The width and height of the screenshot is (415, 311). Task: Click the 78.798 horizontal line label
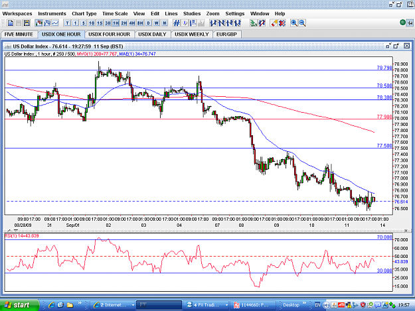[384, 68]
